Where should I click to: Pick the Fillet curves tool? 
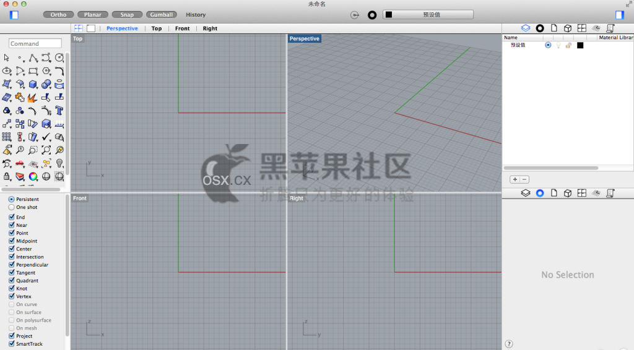pyautogui.click(x=59, y=71)
